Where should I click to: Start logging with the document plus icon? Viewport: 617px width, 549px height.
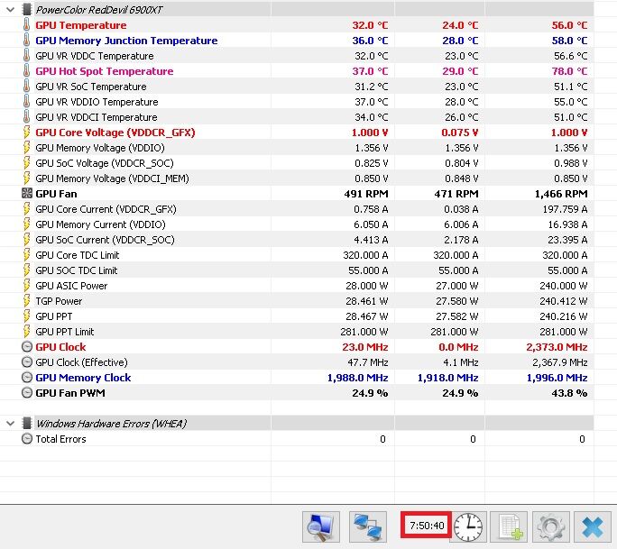coord(511,526)
